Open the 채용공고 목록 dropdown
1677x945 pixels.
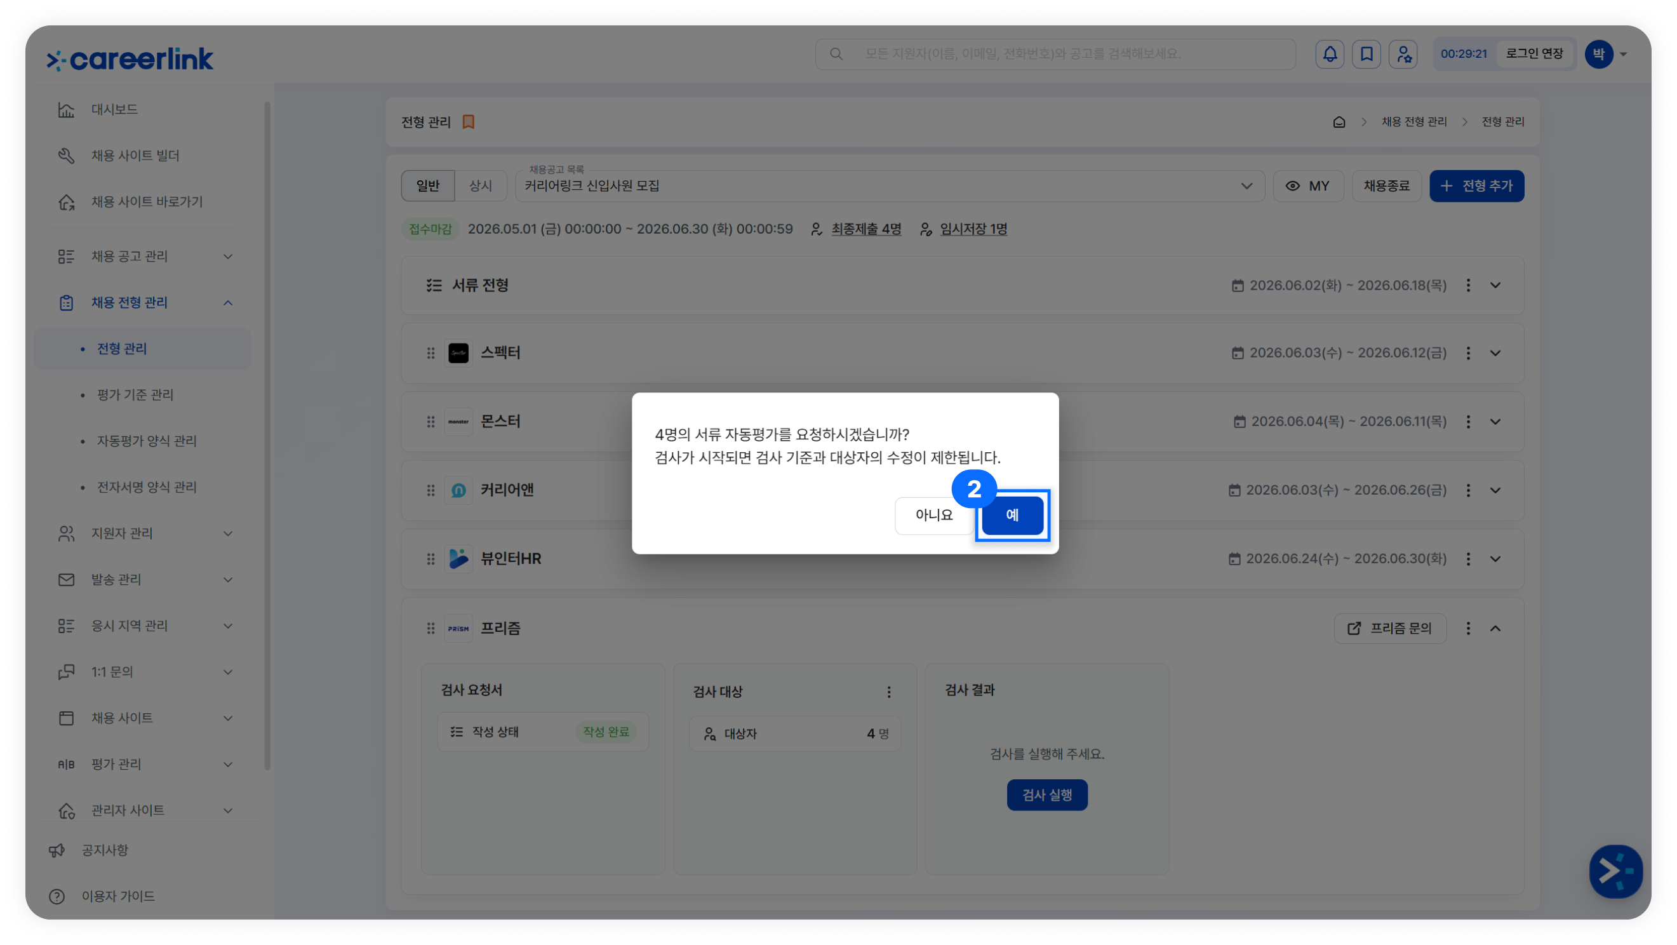click(x=889, y=186)
